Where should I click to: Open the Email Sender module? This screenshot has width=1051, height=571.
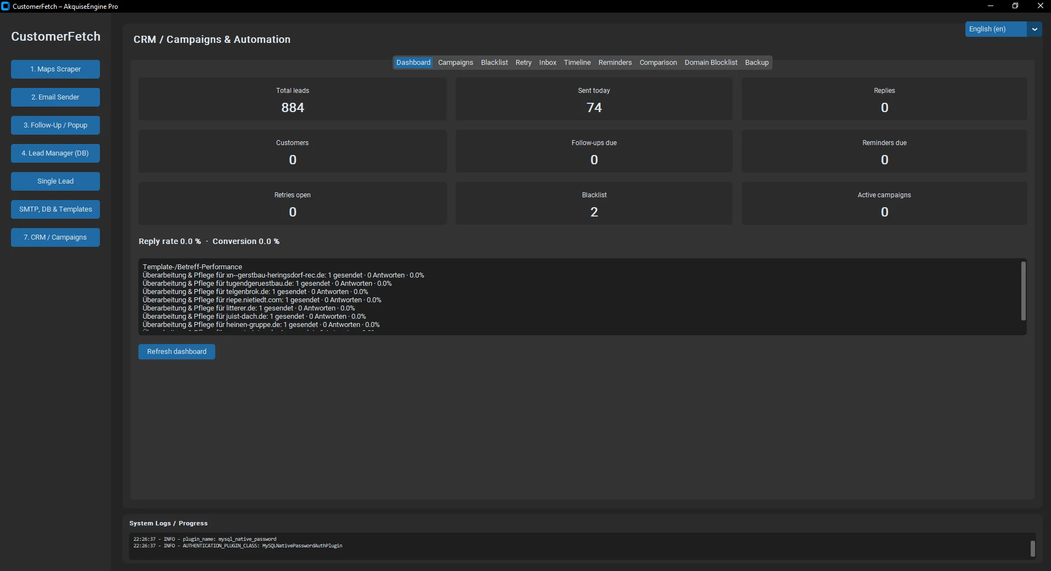tap(55, 97)
